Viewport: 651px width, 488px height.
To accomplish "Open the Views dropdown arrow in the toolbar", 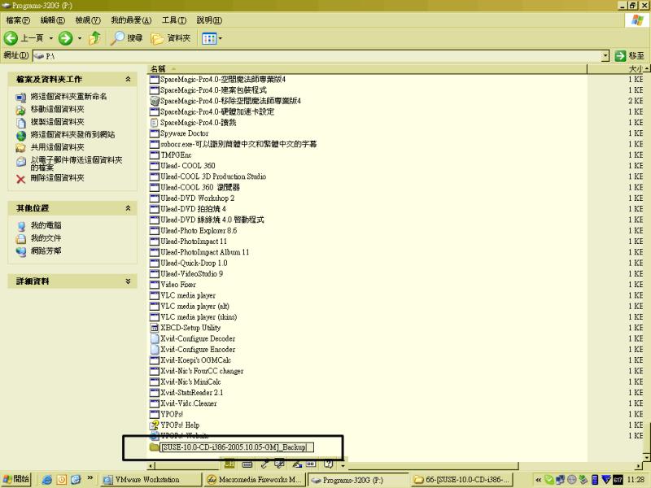I will tap(220, 38).
